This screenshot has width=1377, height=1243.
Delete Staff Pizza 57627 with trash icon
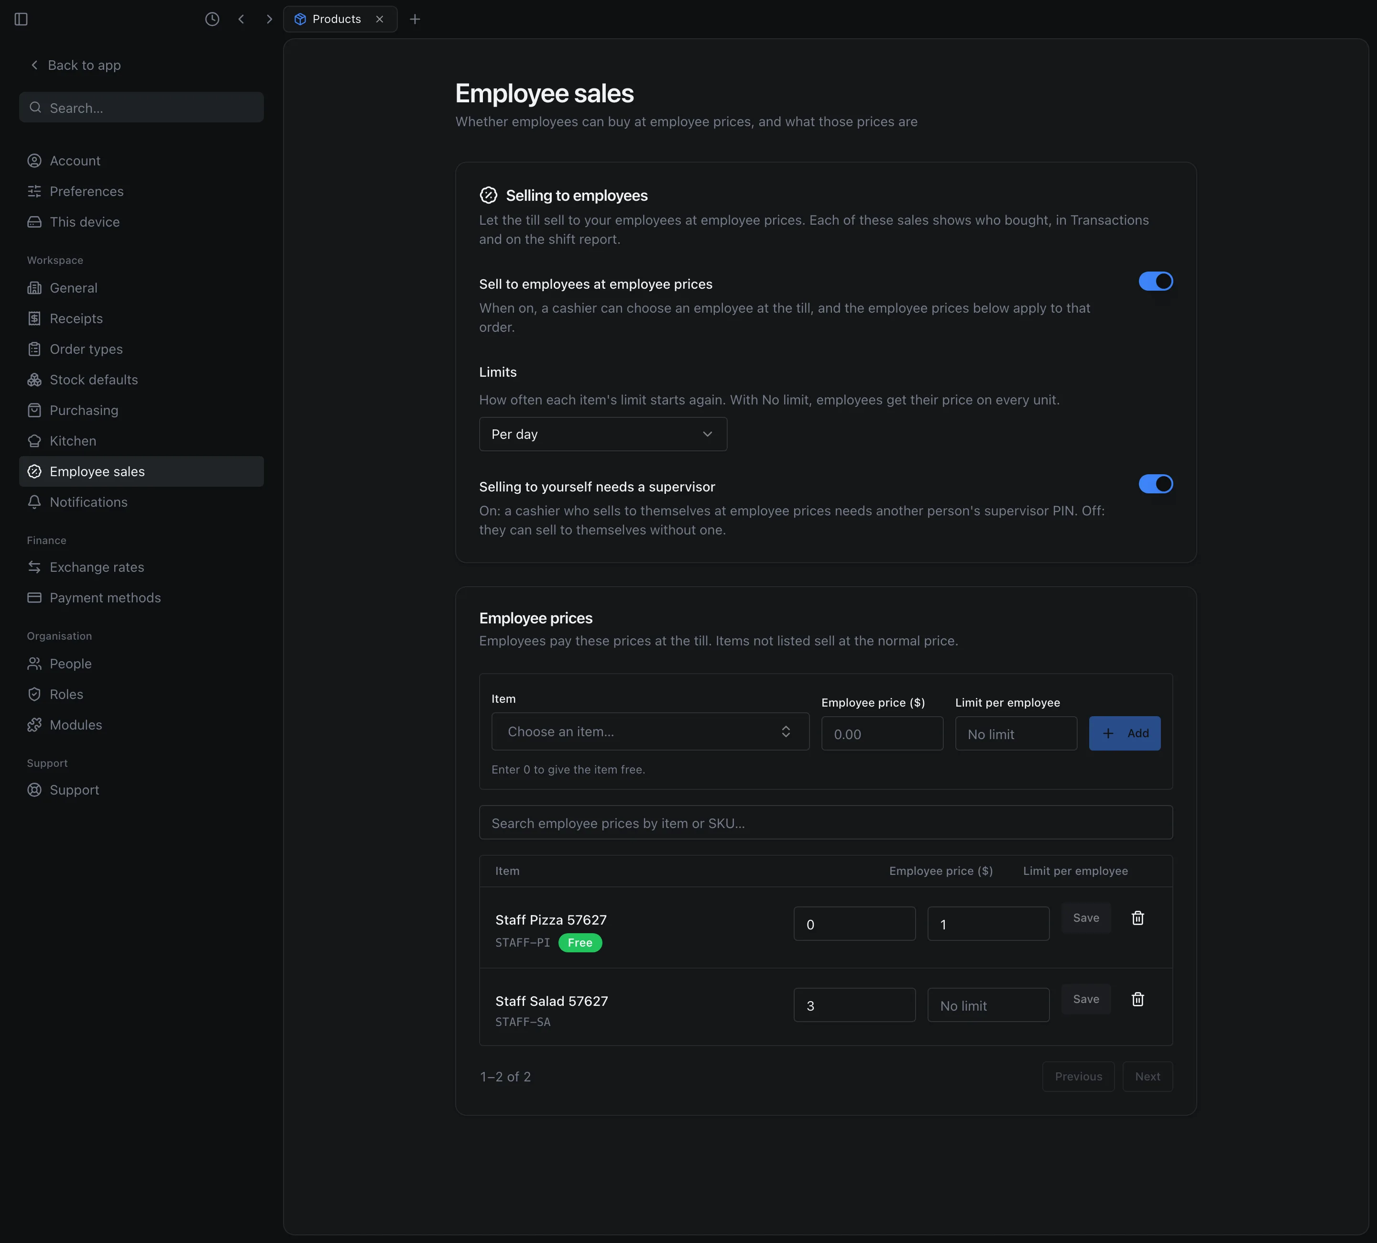pos(1138,918)
